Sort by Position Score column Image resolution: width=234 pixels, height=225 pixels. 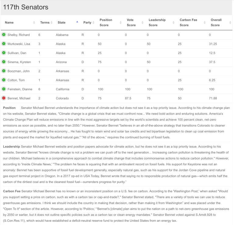106,23
